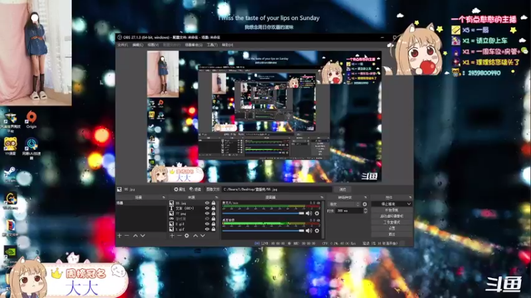Viewport: 531px width, 298px height.
Task: Select the 2.gif source row
Action: [192, 224]
